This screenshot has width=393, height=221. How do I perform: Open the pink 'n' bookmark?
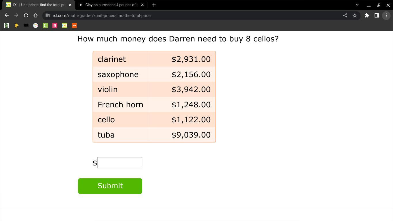click(x=55, y=26)
